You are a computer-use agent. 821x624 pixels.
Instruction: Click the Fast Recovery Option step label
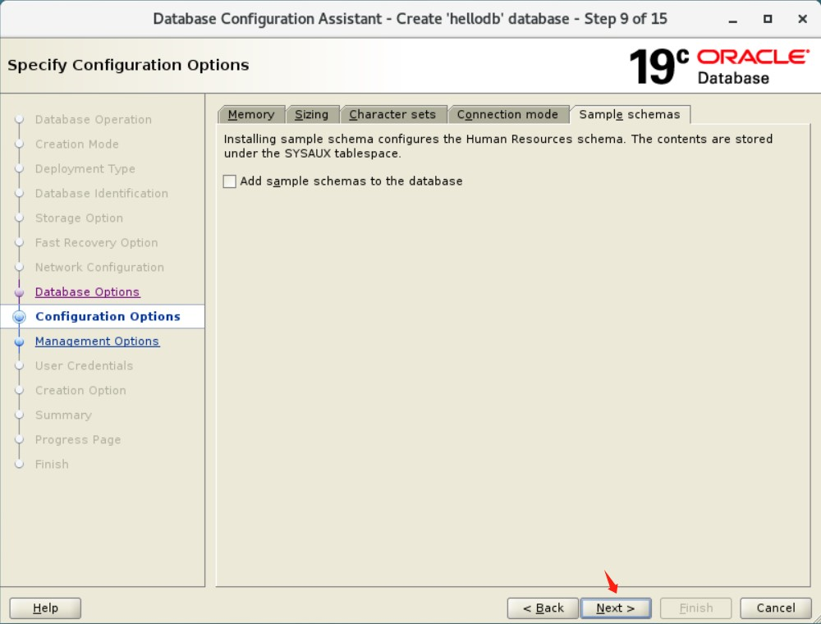tap(96, 242)
